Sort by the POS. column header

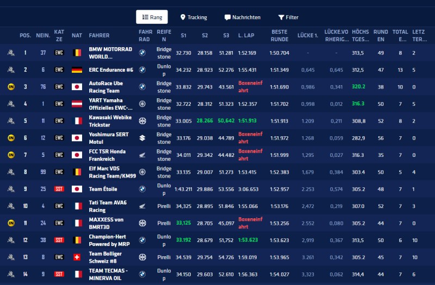tap(25, 35)
